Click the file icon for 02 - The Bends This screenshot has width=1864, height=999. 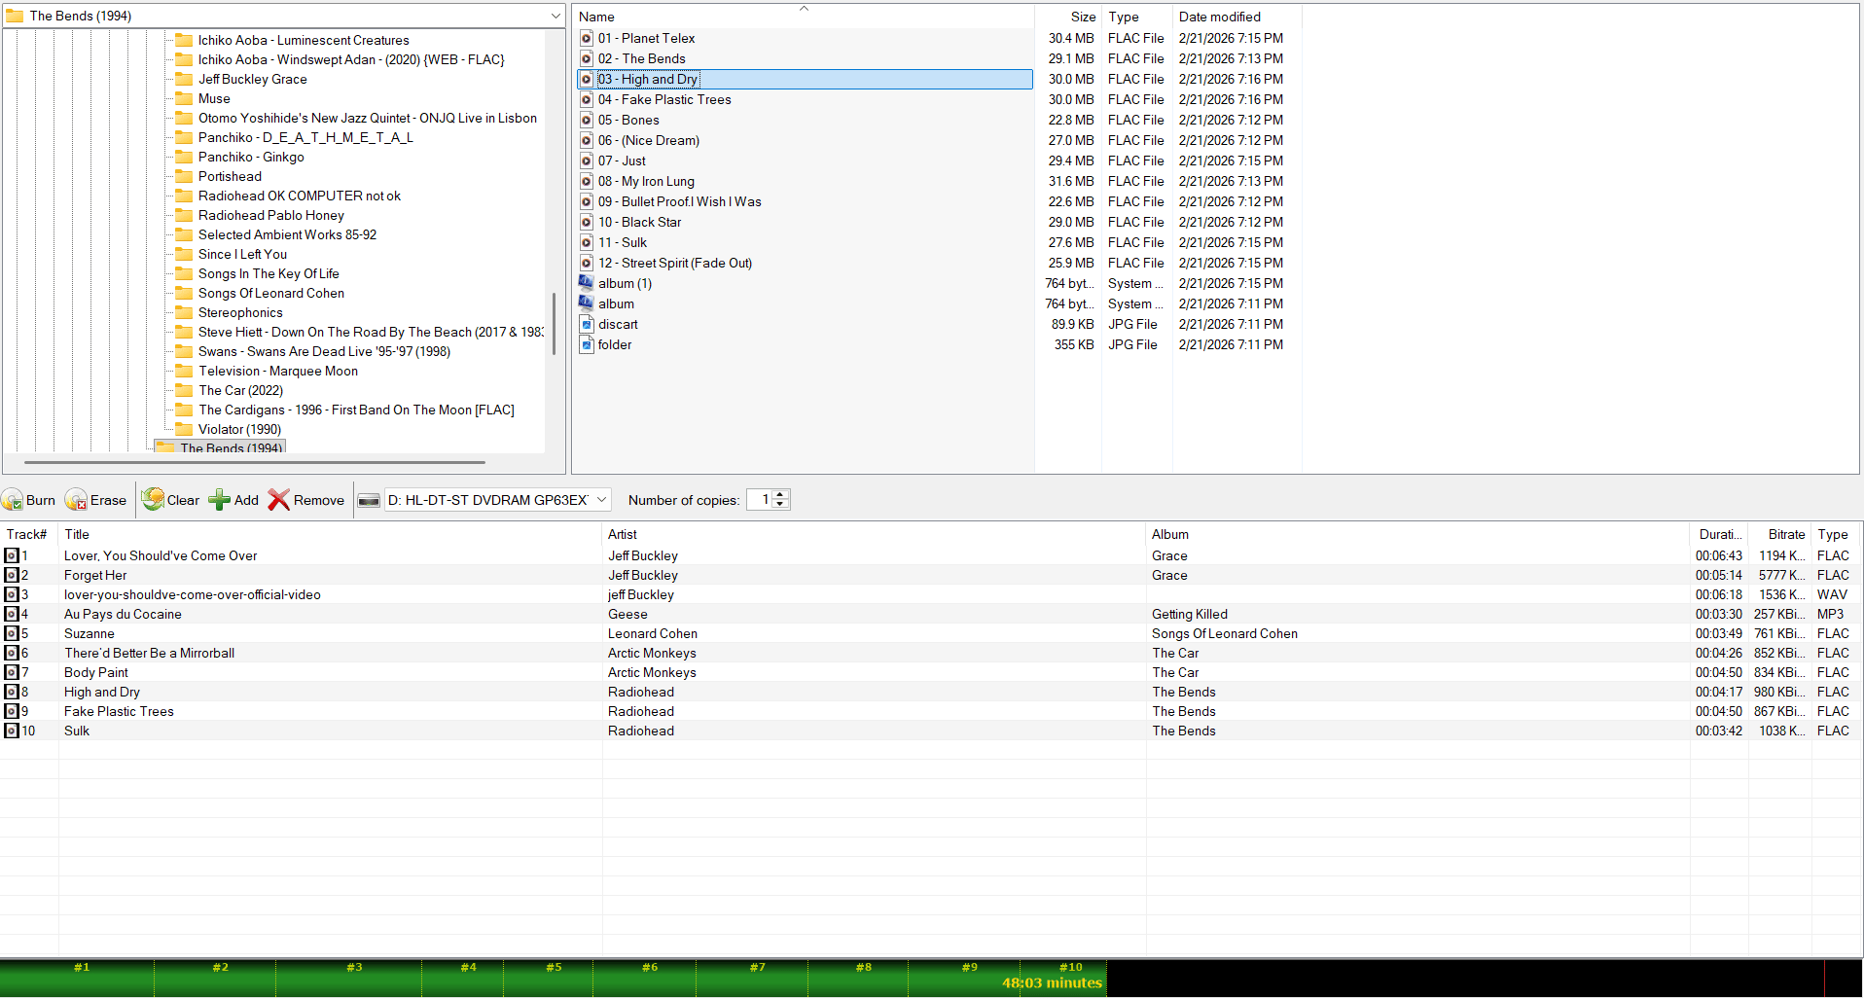pyautogui.click(x=587, y=58)
